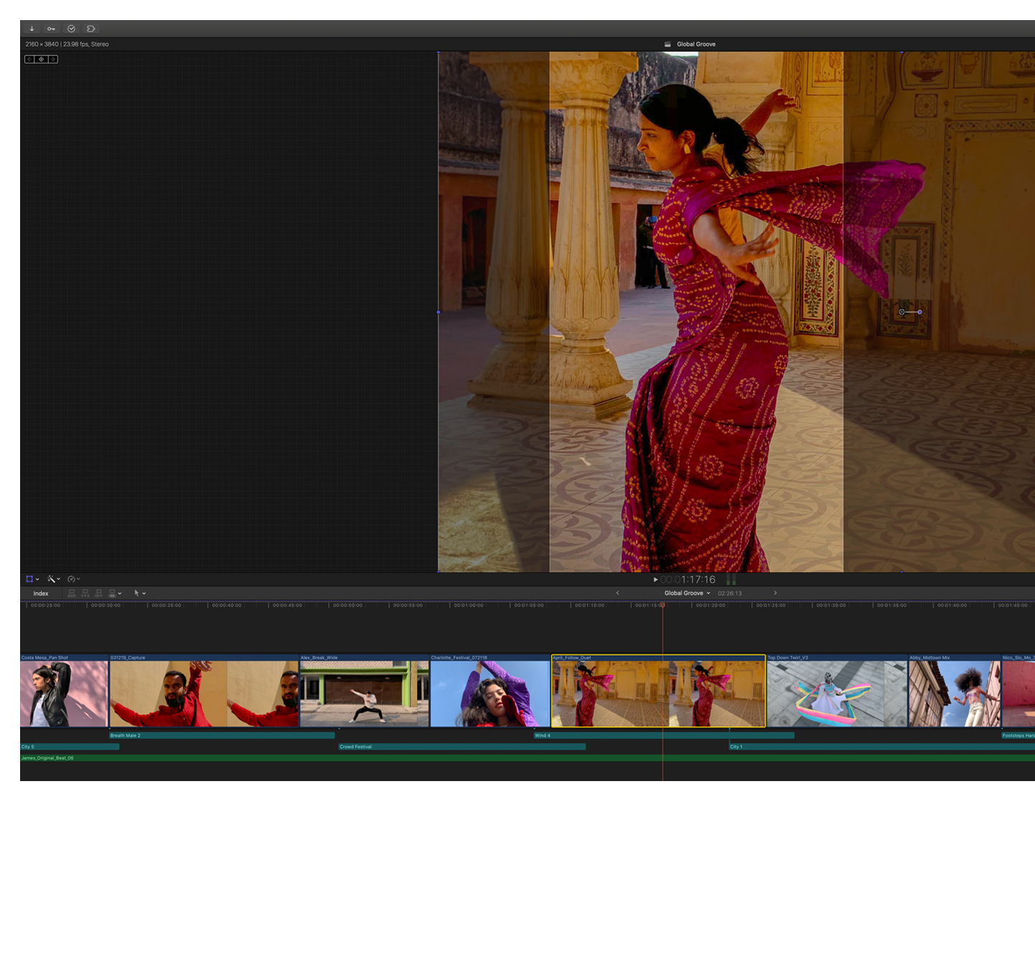This screenshot has width=1035, height=962.
Task: Open the Transform tool pop-up menu
Action: click(x=32, y=579)
